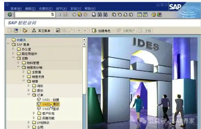This screenshot has width=201, height=129.
Task: Click the 分配用户 button
Action: [x=126, y=31]
